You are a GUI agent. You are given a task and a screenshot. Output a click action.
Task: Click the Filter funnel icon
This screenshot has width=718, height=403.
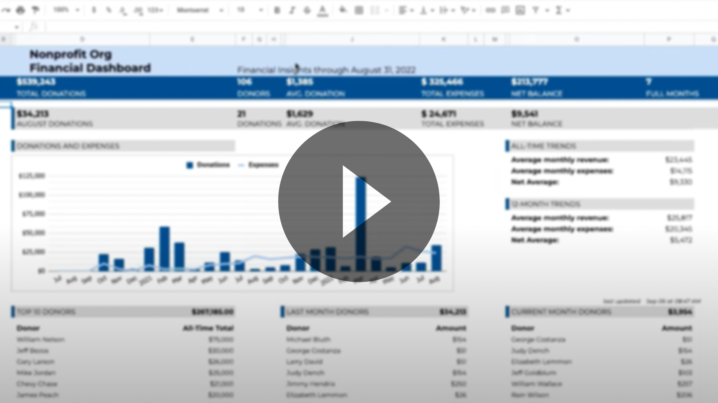point(536,10)
